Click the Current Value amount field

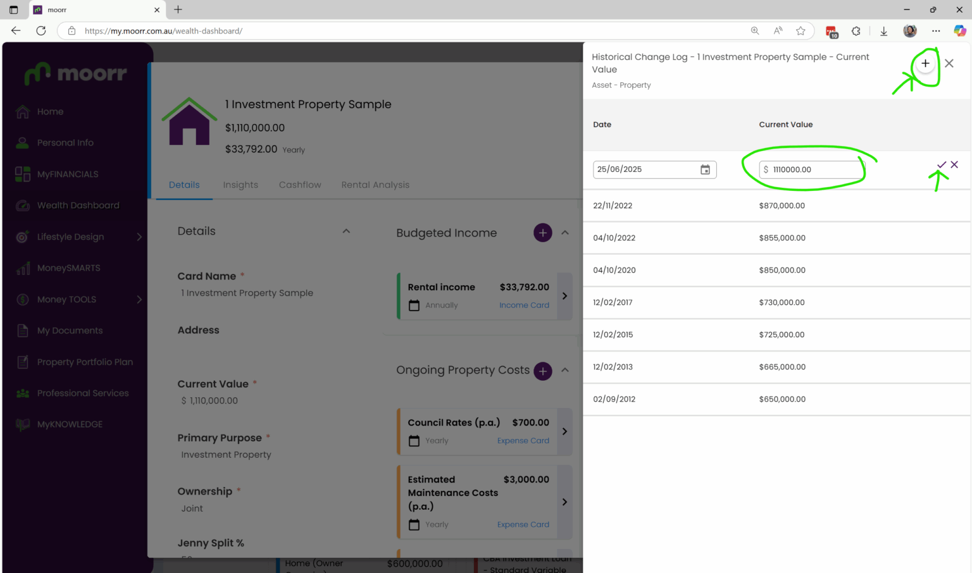click(811, 169)
